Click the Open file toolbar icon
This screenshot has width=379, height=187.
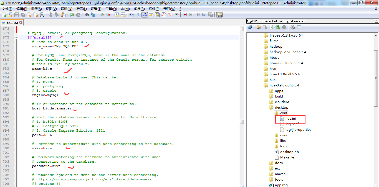pyautogui.click(x=10, y=15)
